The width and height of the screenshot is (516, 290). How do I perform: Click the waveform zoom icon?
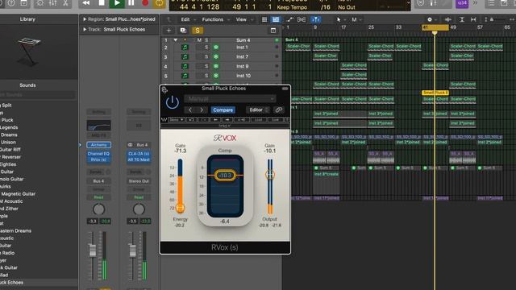(x=448, y=19)
